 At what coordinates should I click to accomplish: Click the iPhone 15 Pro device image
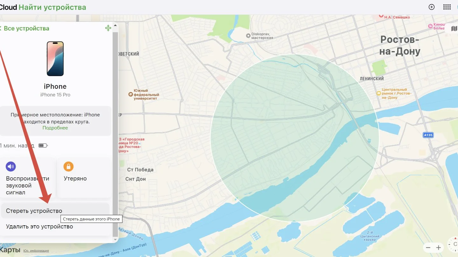point(55,59)
